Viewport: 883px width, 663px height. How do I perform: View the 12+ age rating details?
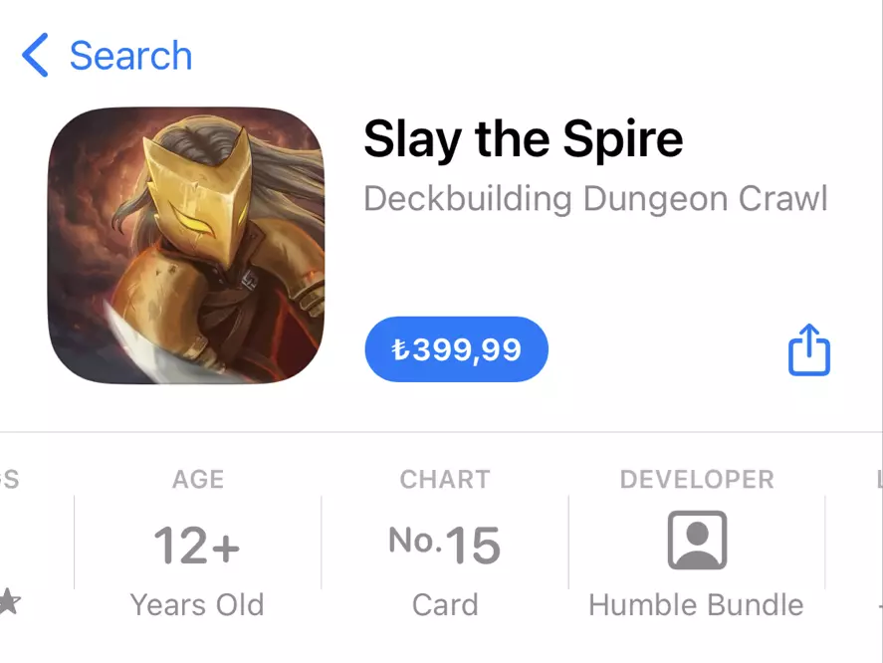pos(197,543)
